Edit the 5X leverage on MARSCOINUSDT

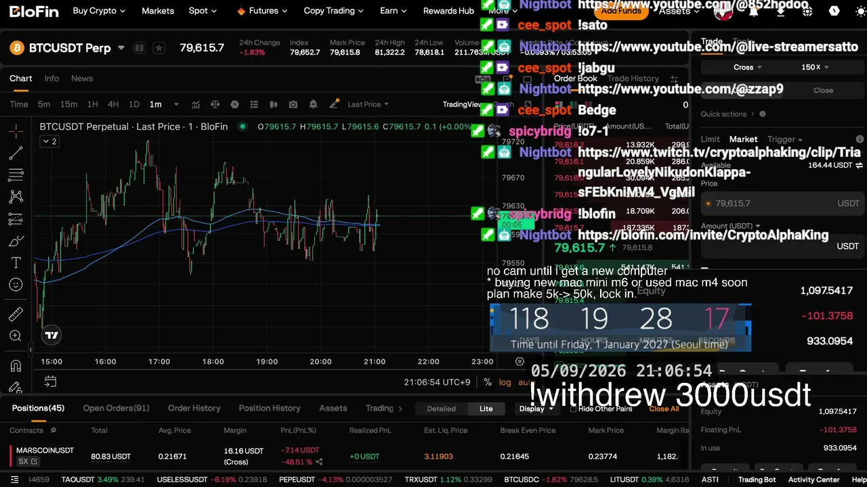click(x=28, y=461)
